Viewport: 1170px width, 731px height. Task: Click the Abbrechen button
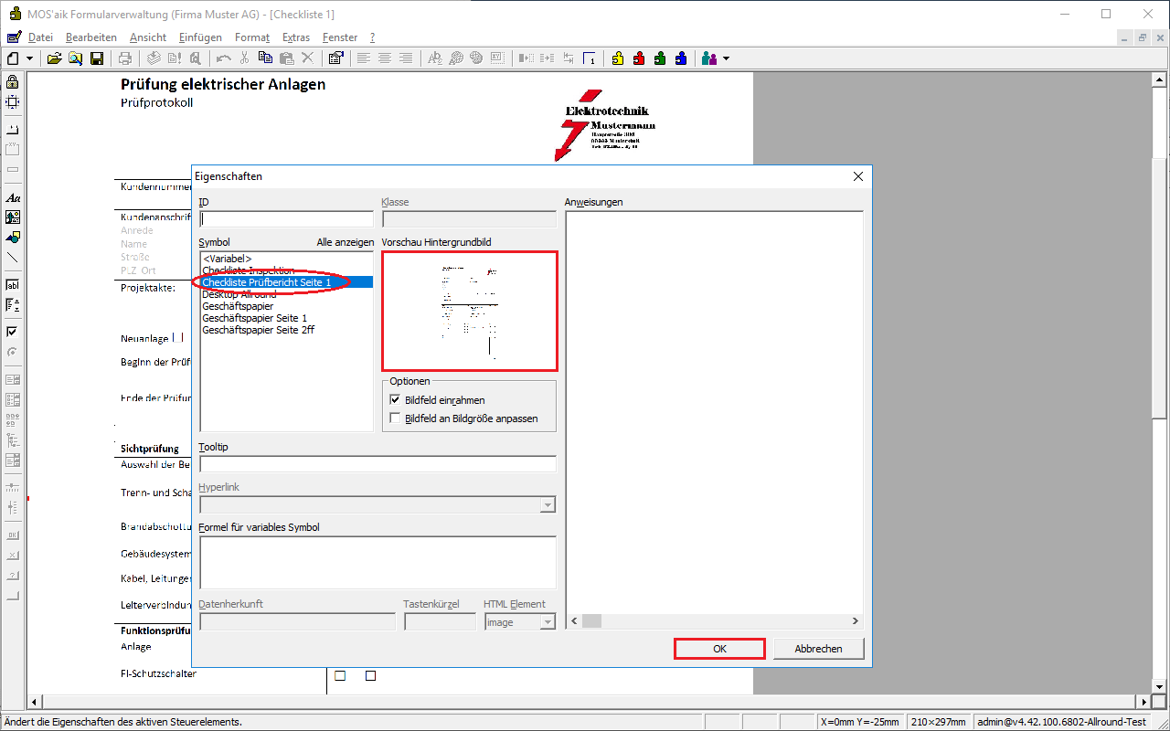818,648
